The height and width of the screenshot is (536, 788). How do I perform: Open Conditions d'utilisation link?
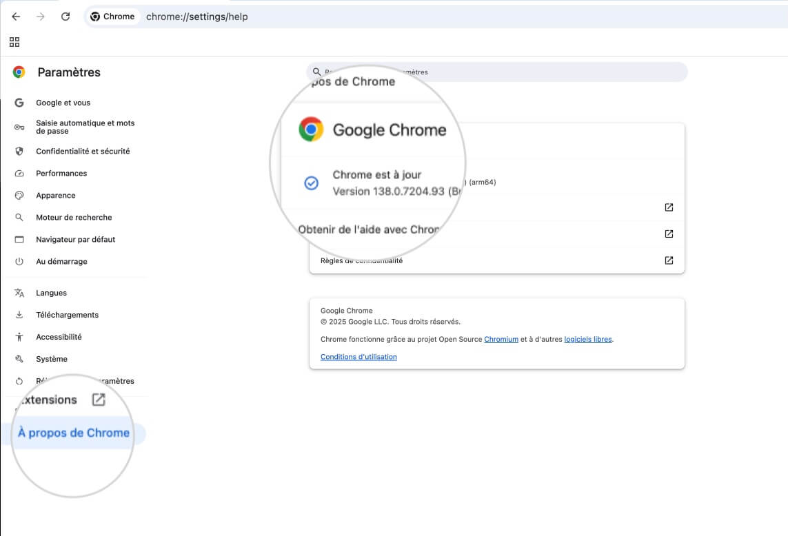point(358,357)
